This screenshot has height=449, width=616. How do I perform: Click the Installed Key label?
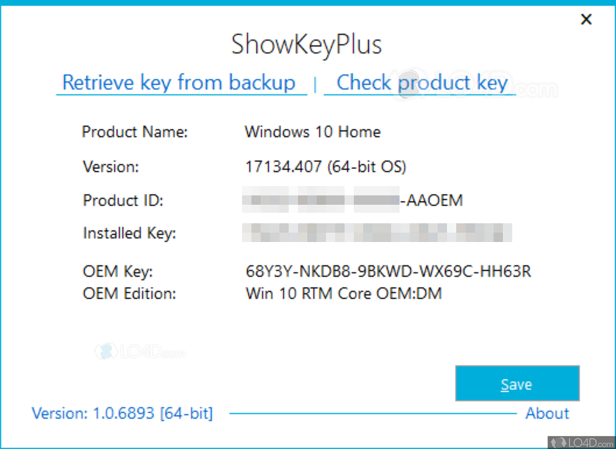[129, 233]
